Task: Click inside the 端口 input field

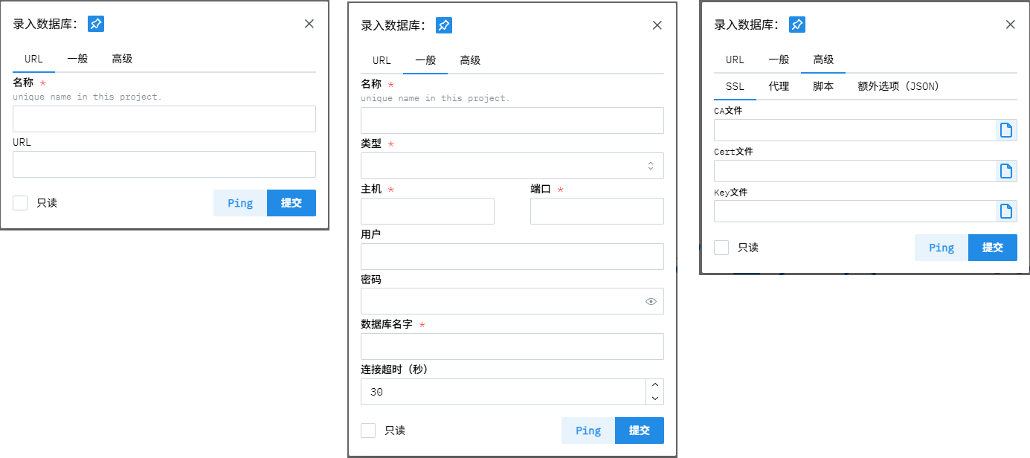Action: pos(596,211)
